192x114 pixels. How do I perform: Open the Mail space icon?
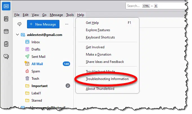tap(6, 6)
